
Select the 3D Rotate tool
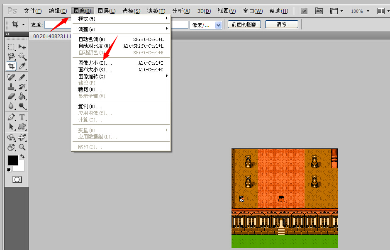pos(11,138)
